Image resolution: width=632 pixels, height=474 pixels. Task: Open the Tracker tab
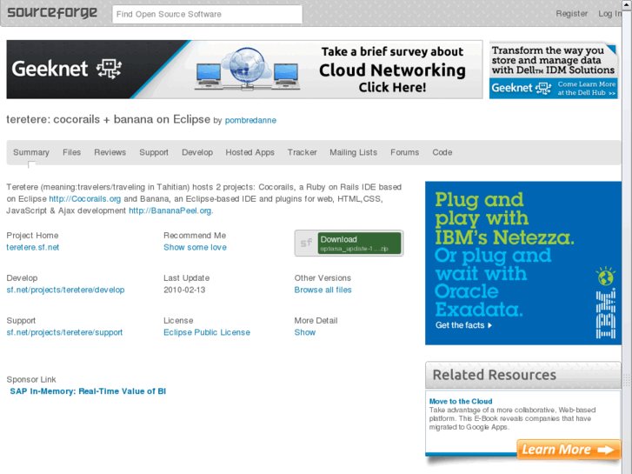302,152
